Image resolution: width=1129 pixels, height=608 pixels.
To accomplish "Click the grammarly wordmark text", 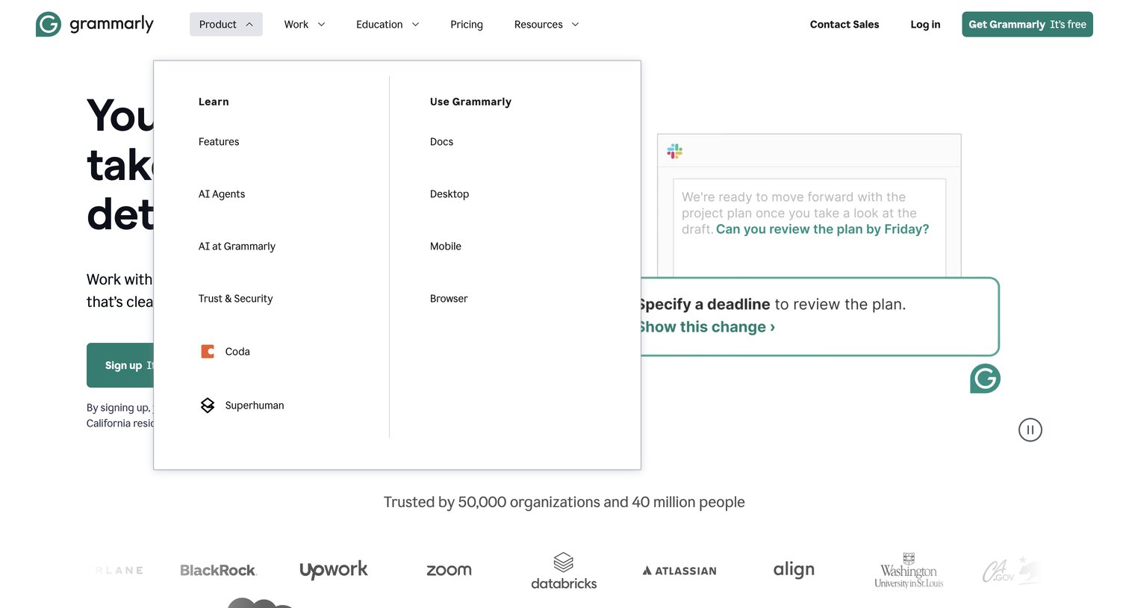I will [111, 24].
